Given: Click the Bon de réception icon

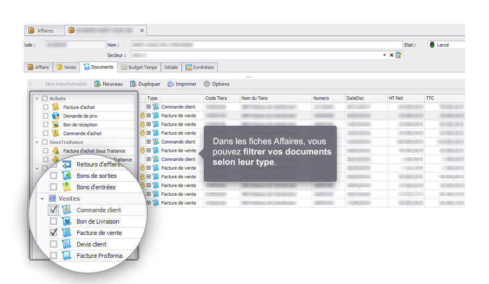Looking at the screenshot, I should click(x=55, y=125).
